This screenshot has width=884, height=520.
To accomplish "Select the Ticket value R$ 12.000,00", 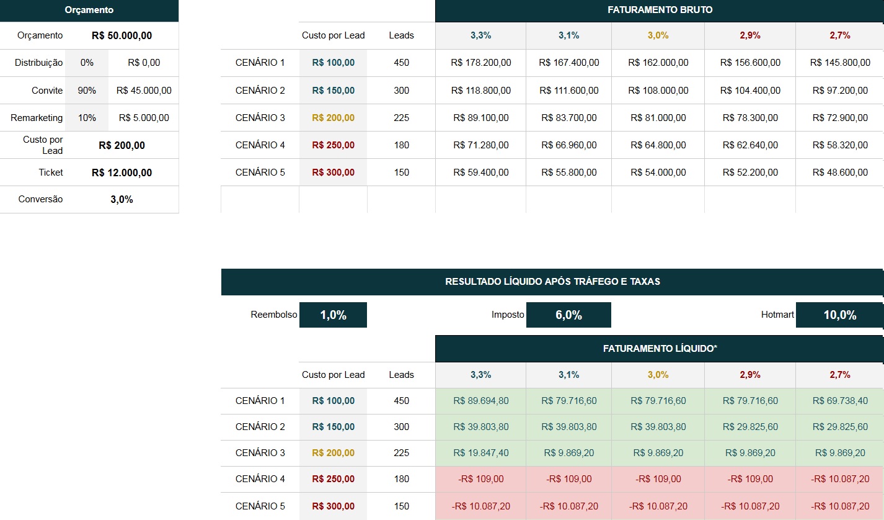I will tap(122, 173).
